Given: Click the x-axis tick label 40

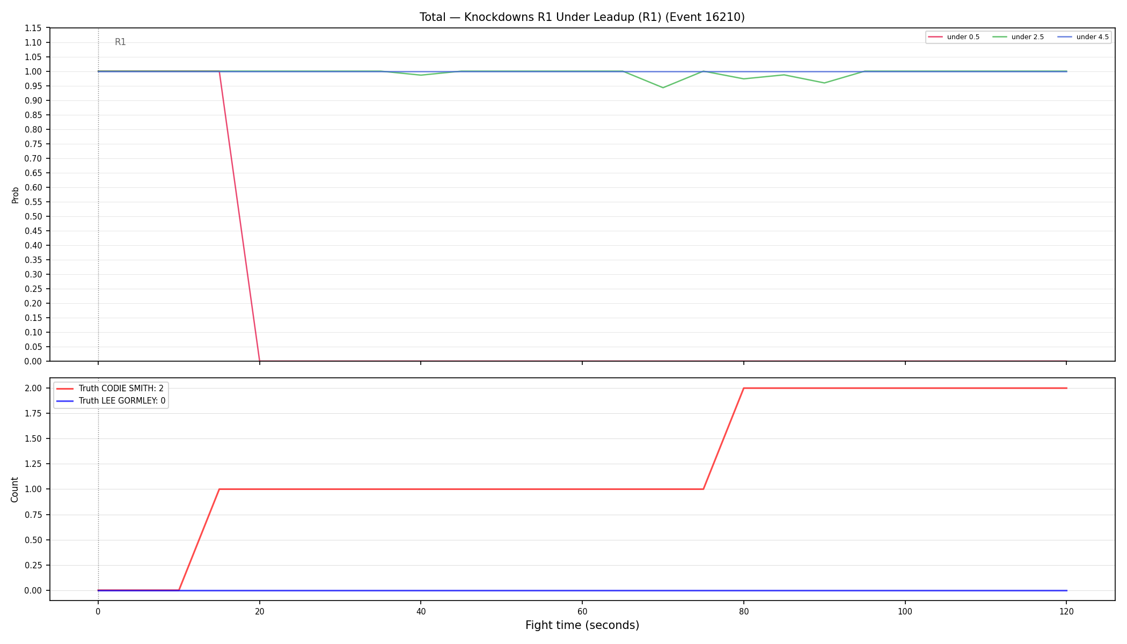Looking at the screenshot, I should (x=421, y=611).
